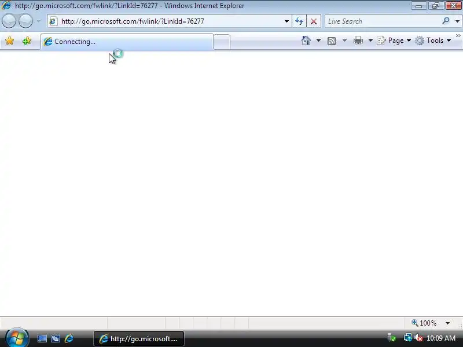Open the Windows Start menu
The height and width of the screenshot is (347, 463).
[x=17, y=338]
